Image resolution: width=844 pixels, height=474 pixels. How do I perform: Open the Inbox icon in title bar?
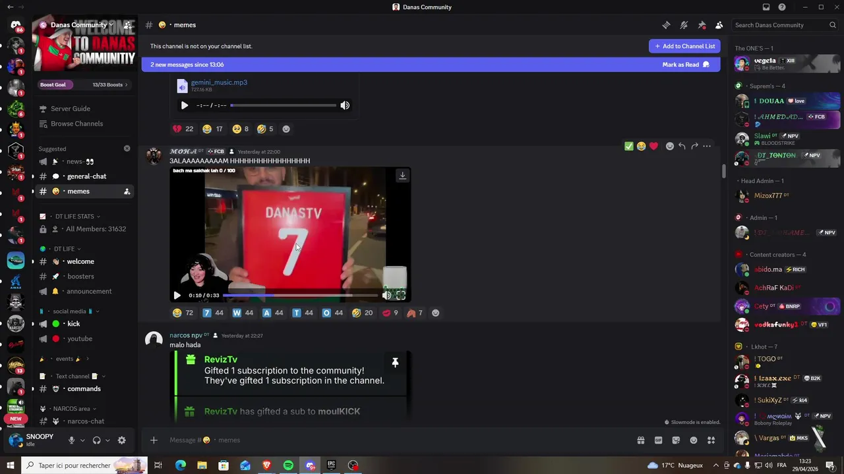(x=766, y=7)
